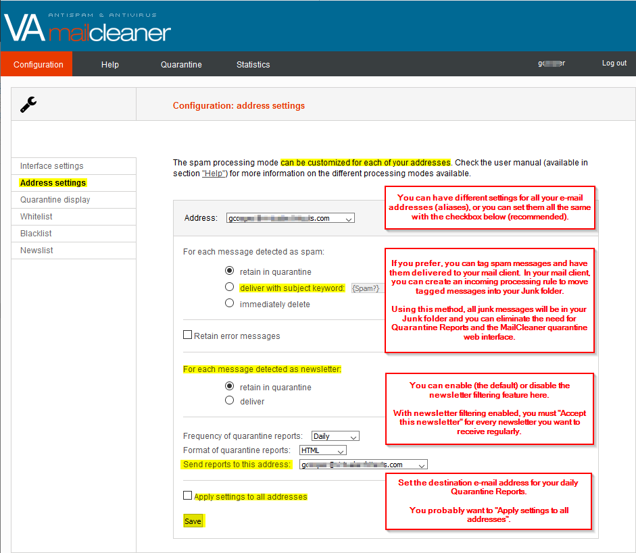The width and height of the screenshot is (636, 553).
Task: Open Send reports to this address dropdown
Action: pyautogui.click(x=364, y=465)
